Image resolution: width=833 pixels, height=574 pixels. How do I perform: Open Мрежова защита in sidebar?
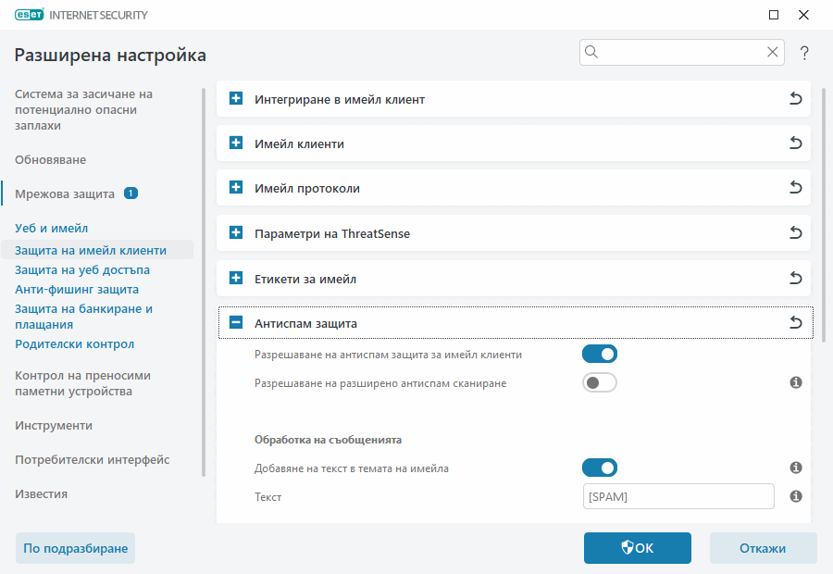pyautogui.click(x=65, y=194)
